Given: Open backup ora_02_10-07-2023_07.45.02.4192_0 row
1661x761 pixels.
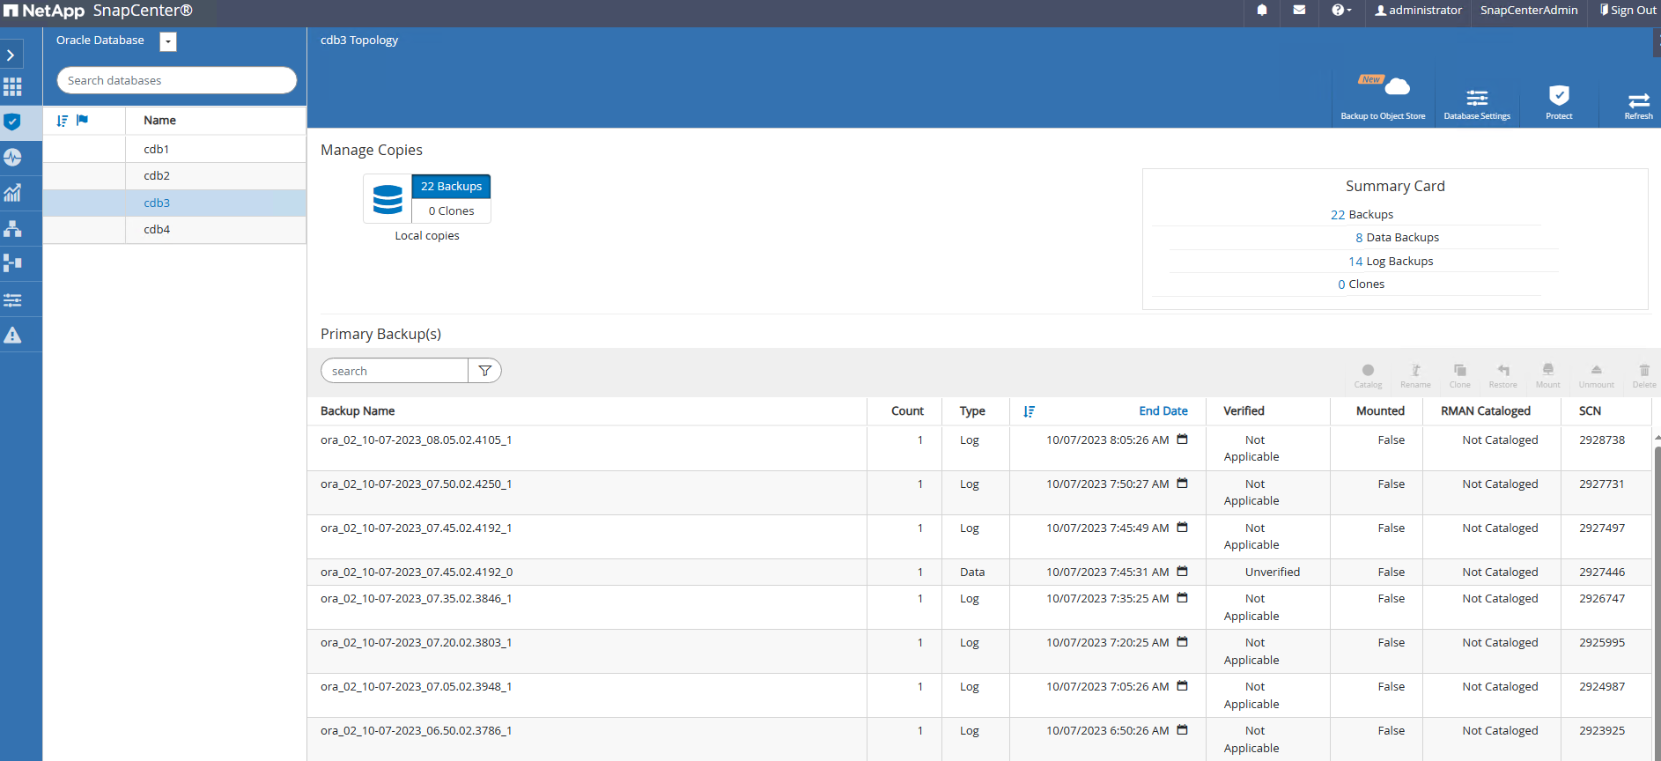Looking at the screenshot, I should coord(417,573).
